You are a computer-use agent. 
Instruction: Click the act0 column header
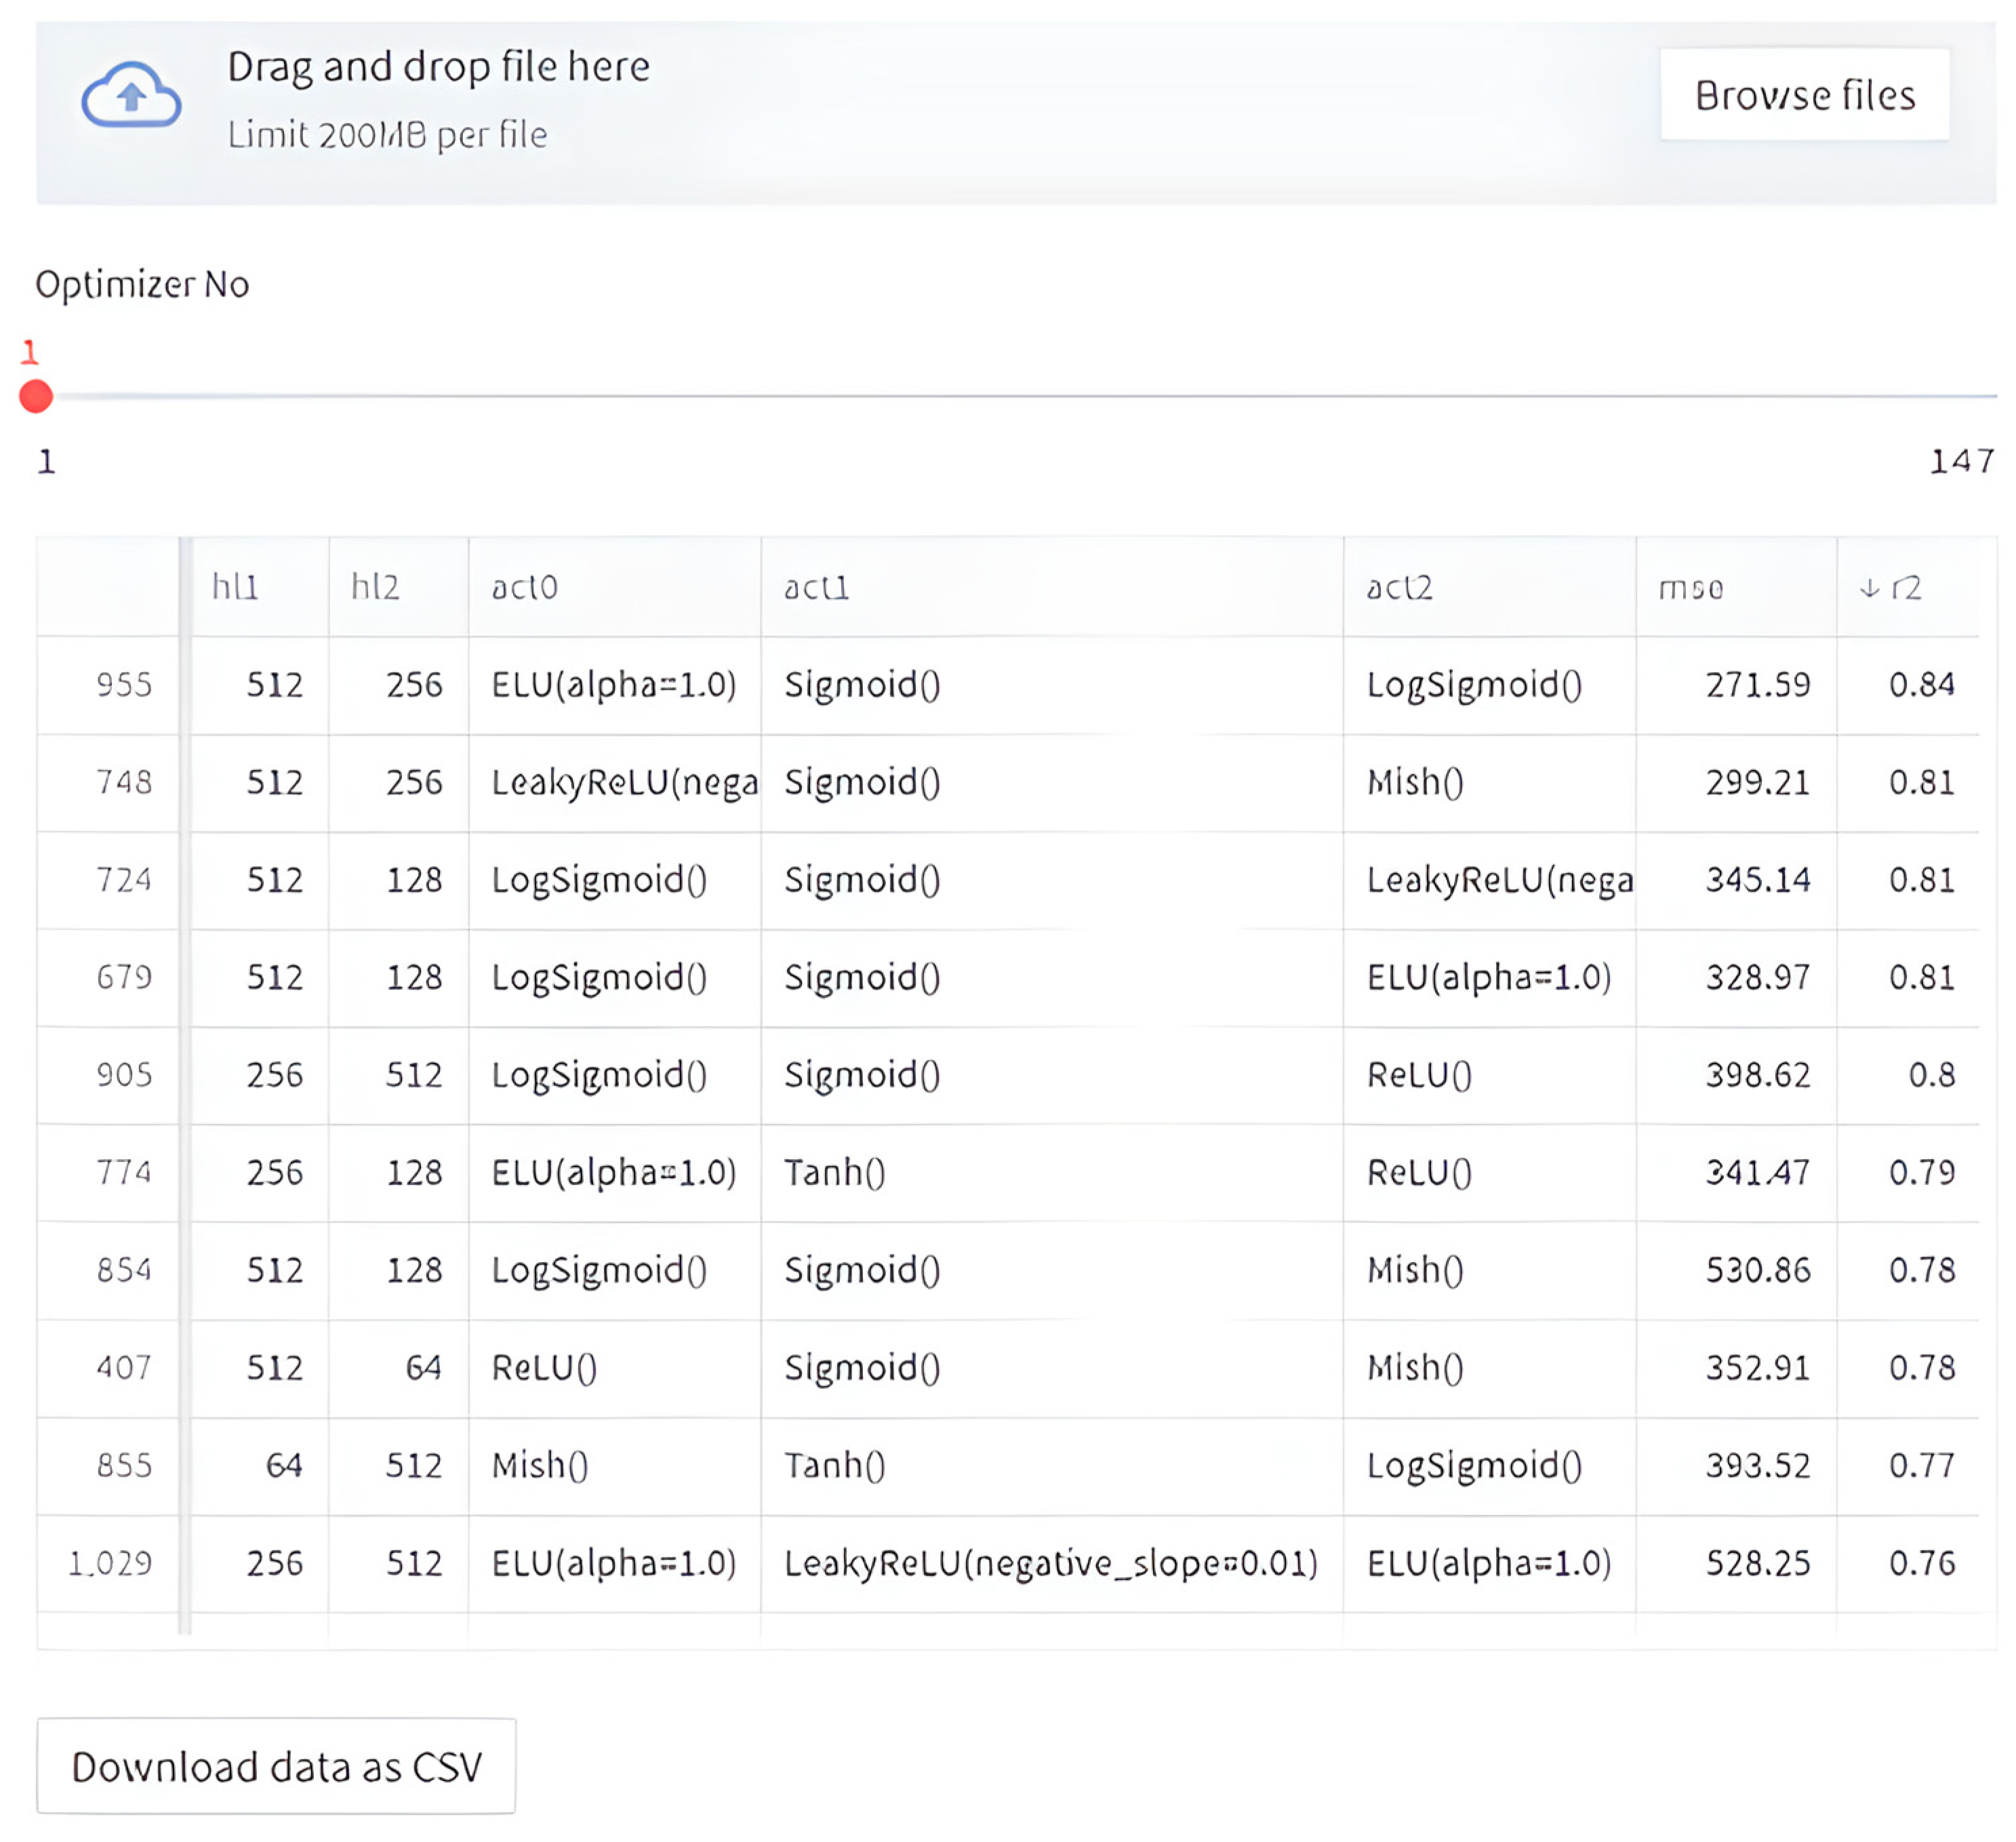tap(524, 587)
